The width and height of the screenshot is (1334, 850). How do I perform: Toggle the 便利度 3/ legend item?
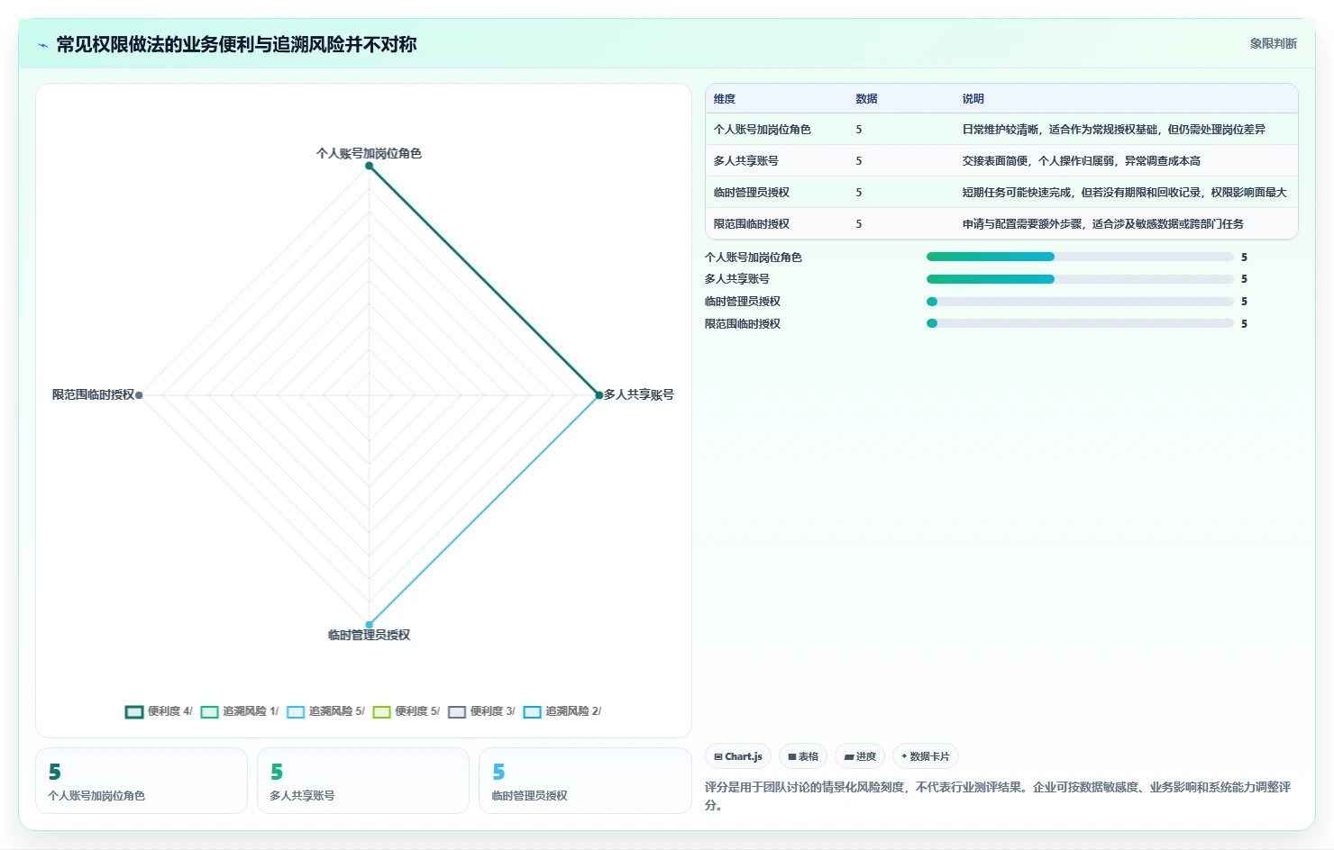481,711
